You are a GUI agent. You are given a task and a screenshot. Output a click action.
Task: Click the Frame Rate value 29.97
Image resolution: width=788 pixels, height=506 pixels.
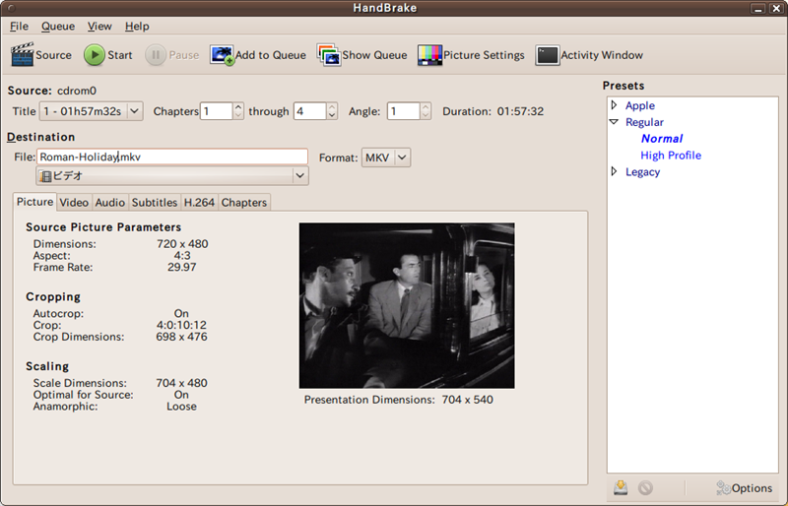point(182,267)
